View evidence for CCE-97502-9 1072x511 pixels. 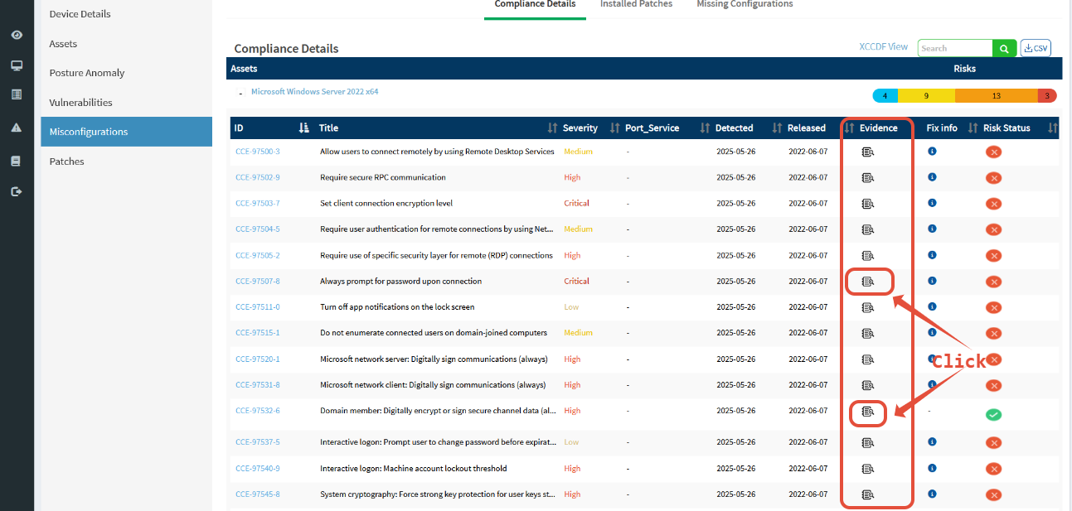click(868, 177)
